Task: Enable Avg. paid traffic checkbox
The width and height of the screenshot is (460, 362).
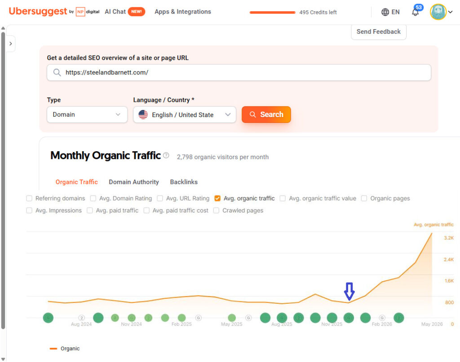Action: coord(90,210)
